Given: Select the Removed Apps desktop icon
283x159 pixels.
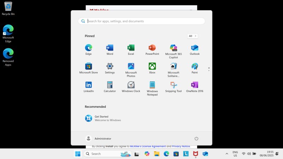Looking at the screenshot, I should pyautogui.click(x=8, y=57).
